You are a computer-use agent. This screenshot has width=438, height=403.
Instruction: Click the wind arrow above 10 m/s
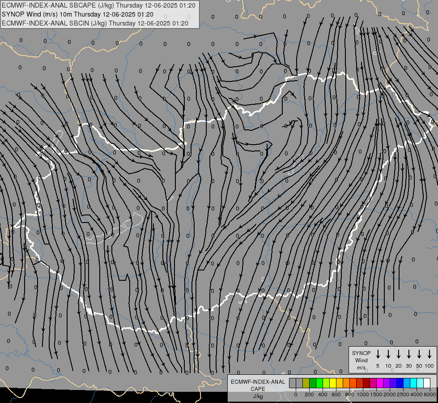point(388,354)
